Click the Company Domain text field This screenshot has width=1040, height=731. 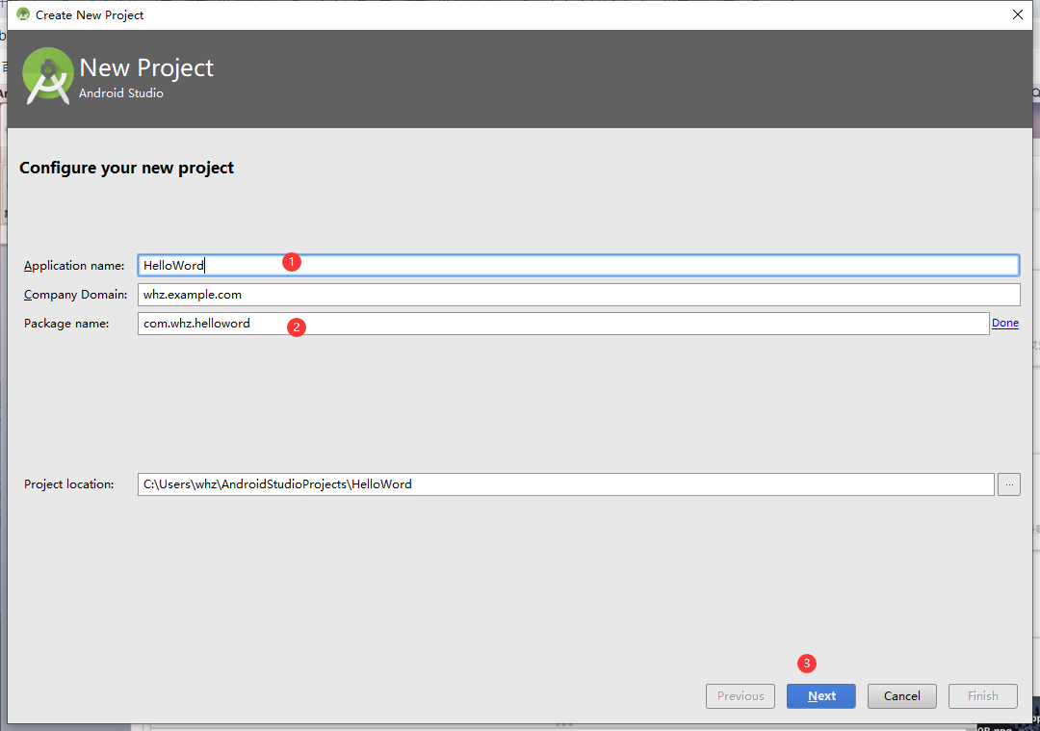(579, 295)
